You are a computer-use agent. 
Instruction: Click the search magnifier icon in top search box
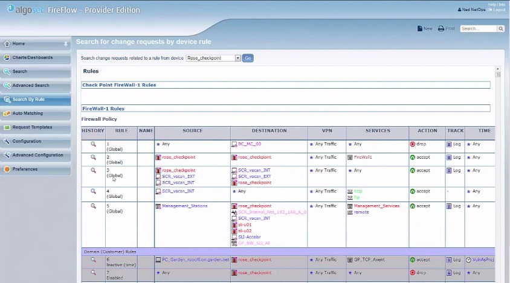(500, 28)
